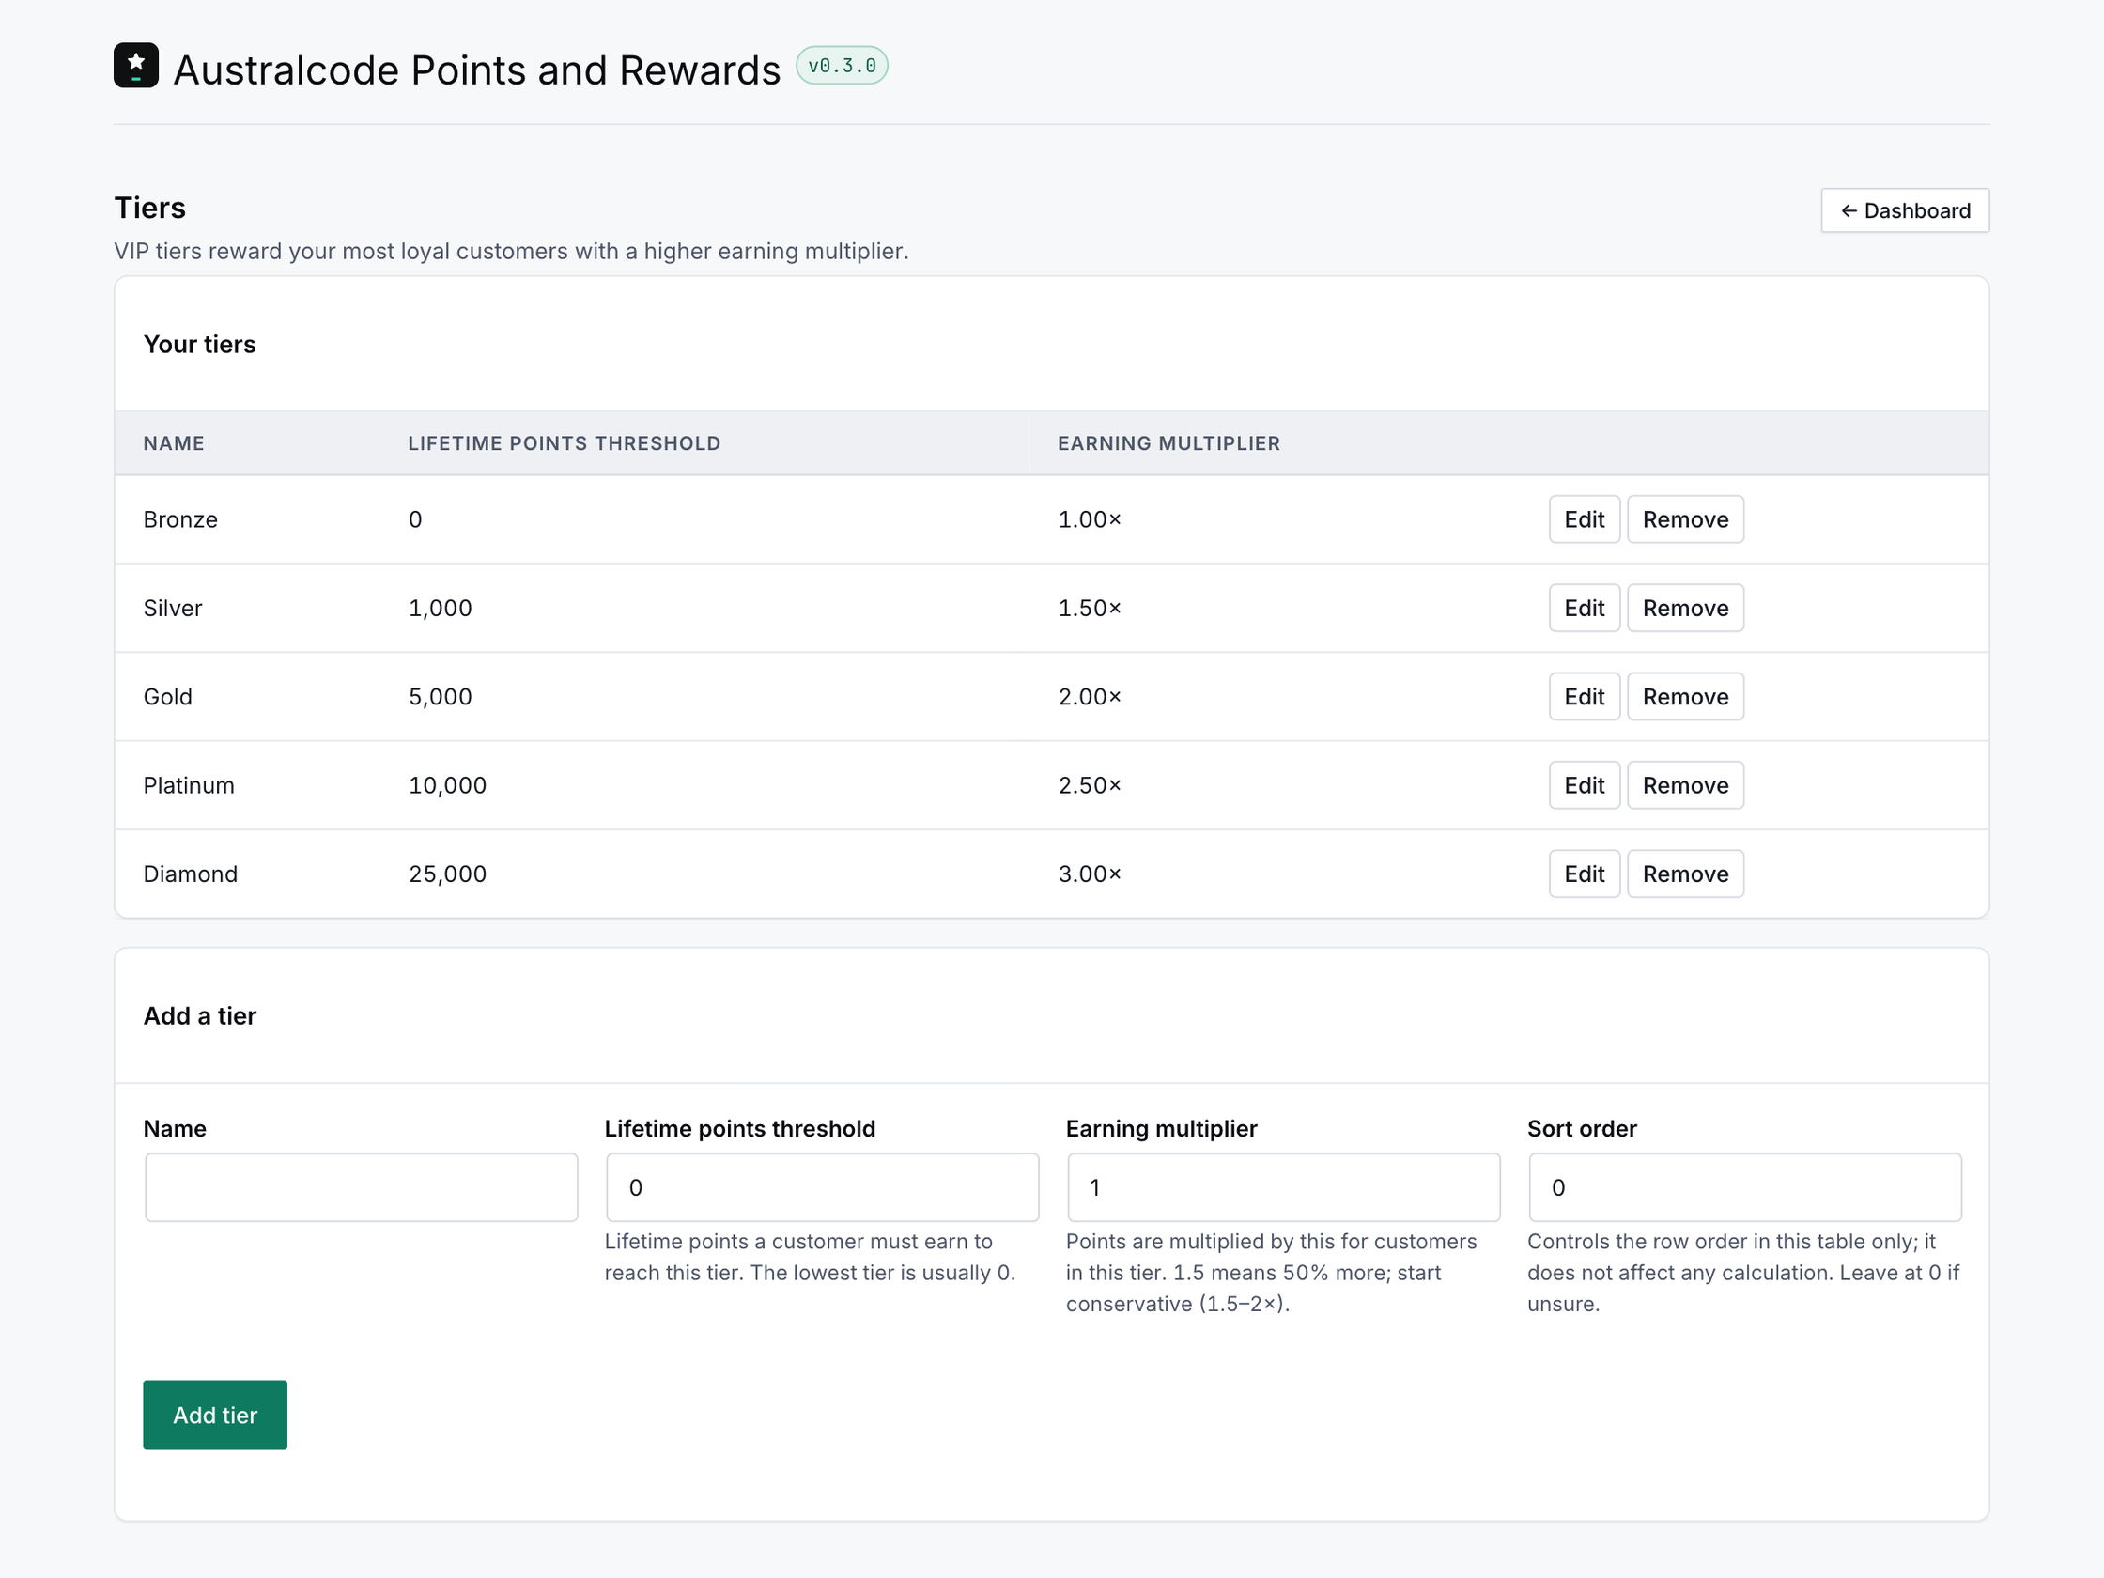Remove the Diamond tier
Viewport: 2104px width, 1578px height.
(1684, 874)
